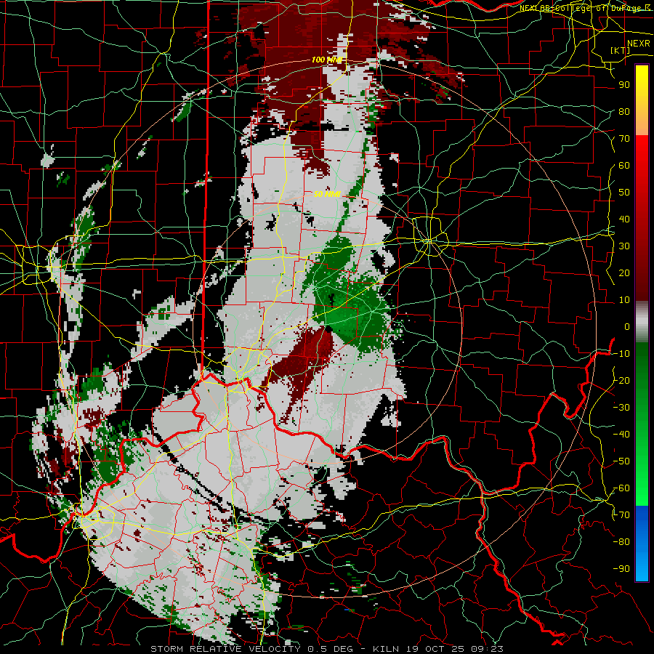Viewport: 654px width, 654px height.
Task: Click the -90 scale label
Action: point(621,569)
